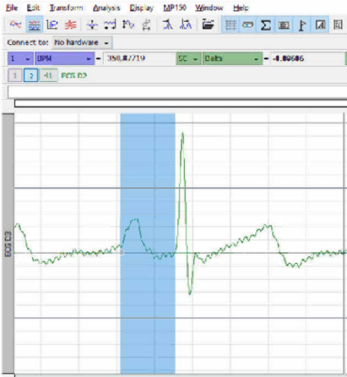The image size is (347, 377).
Task: Open the MP150 menu
Action: click(x=174, y=8)
